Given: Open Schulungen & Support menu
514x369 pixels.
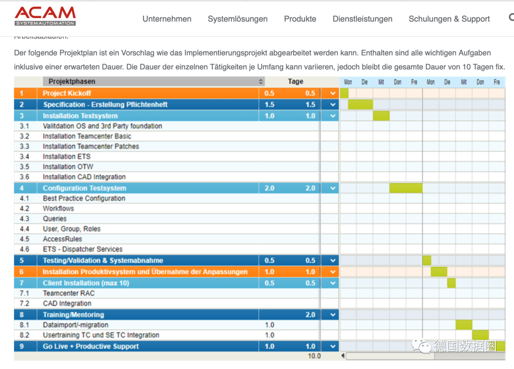Looking at the screenshot, I should [449, 19].
